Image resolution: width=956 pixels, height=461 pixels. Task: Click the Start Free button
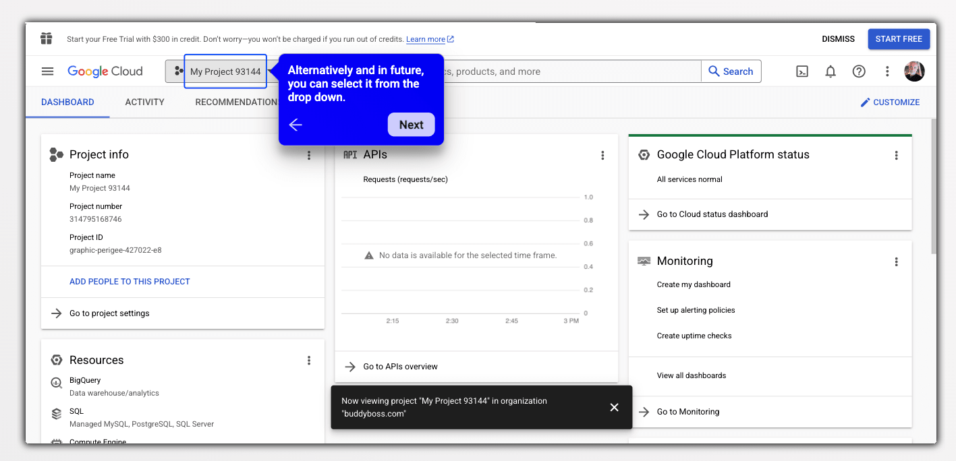pyautogui.click(x=899, y=39)
